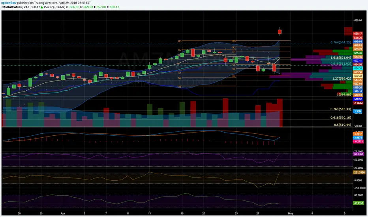The width and height of the screenshot is (368, 217).
Task: Click the 596.91 price label
Action: coord(358,95)
